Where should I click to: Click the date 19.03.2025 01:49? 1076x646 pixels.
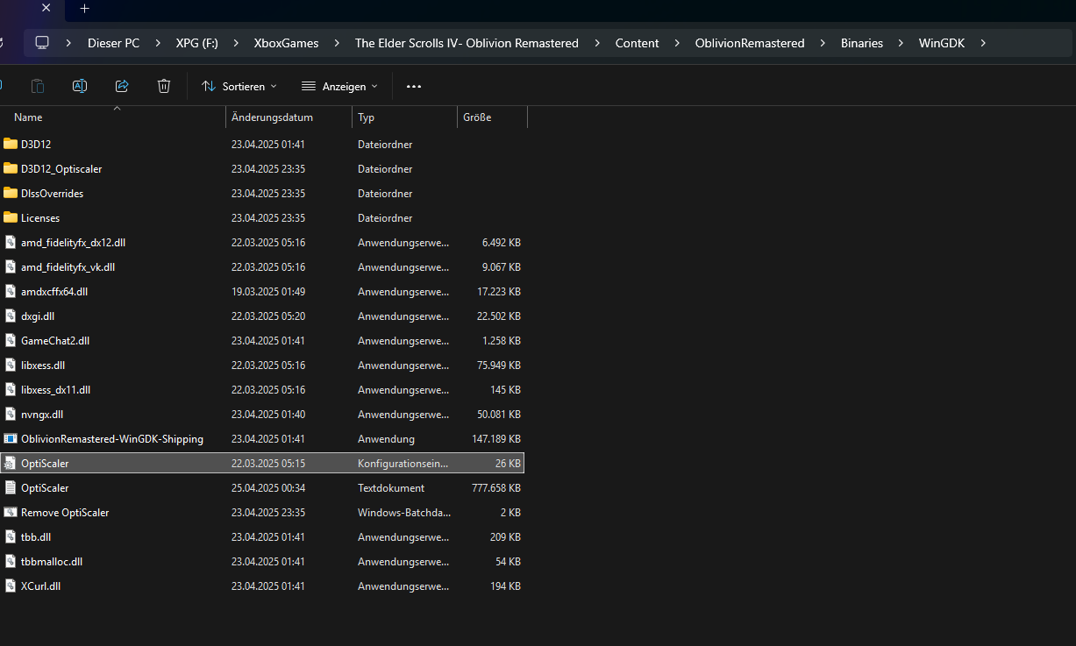pos(268,291)
